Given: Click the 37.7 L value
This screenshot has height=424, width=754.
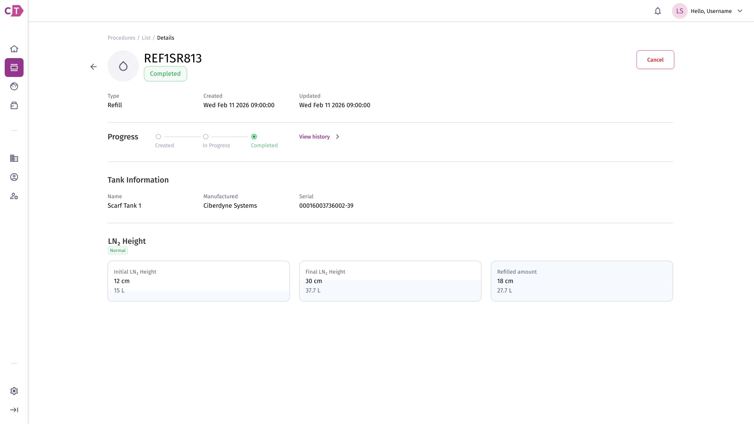Looking at the screenshot, I should [313, 291].
